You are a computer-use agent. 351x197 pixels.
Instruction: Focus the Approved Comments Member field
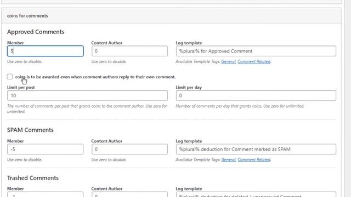click(45, 51)
